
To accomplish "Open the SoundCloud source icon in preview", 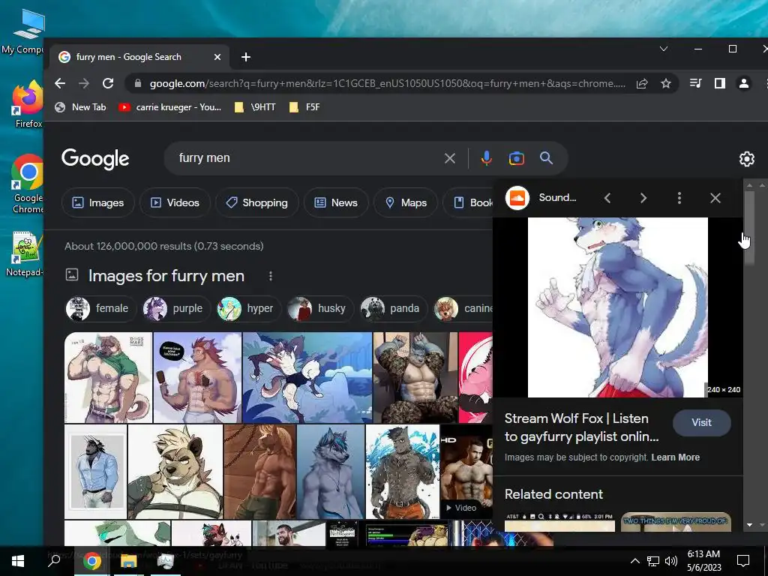I will point(517,198).
